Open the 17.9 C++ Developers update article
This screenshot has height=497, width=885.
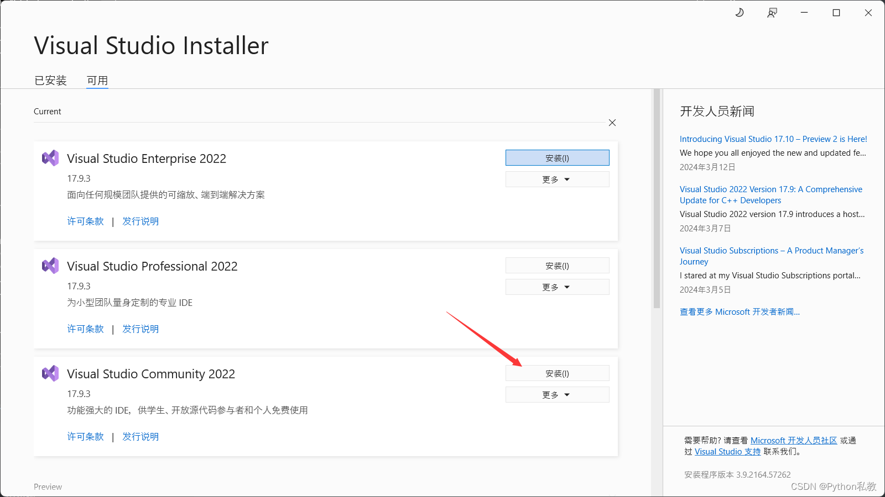771,195
